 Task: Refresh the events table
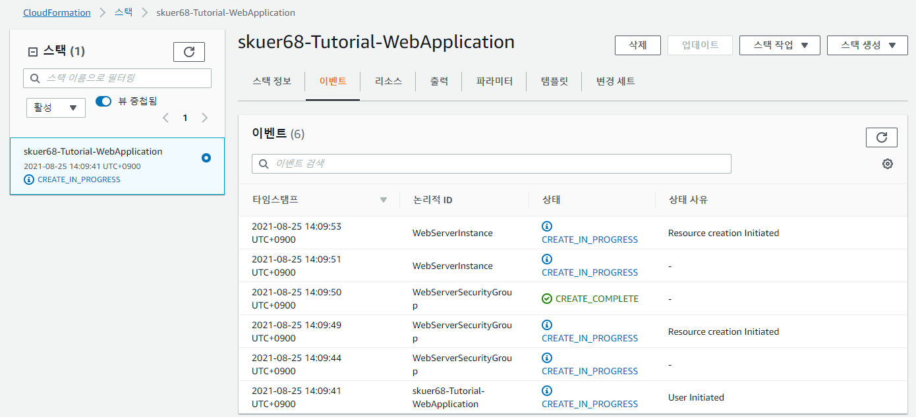[882, 137]
